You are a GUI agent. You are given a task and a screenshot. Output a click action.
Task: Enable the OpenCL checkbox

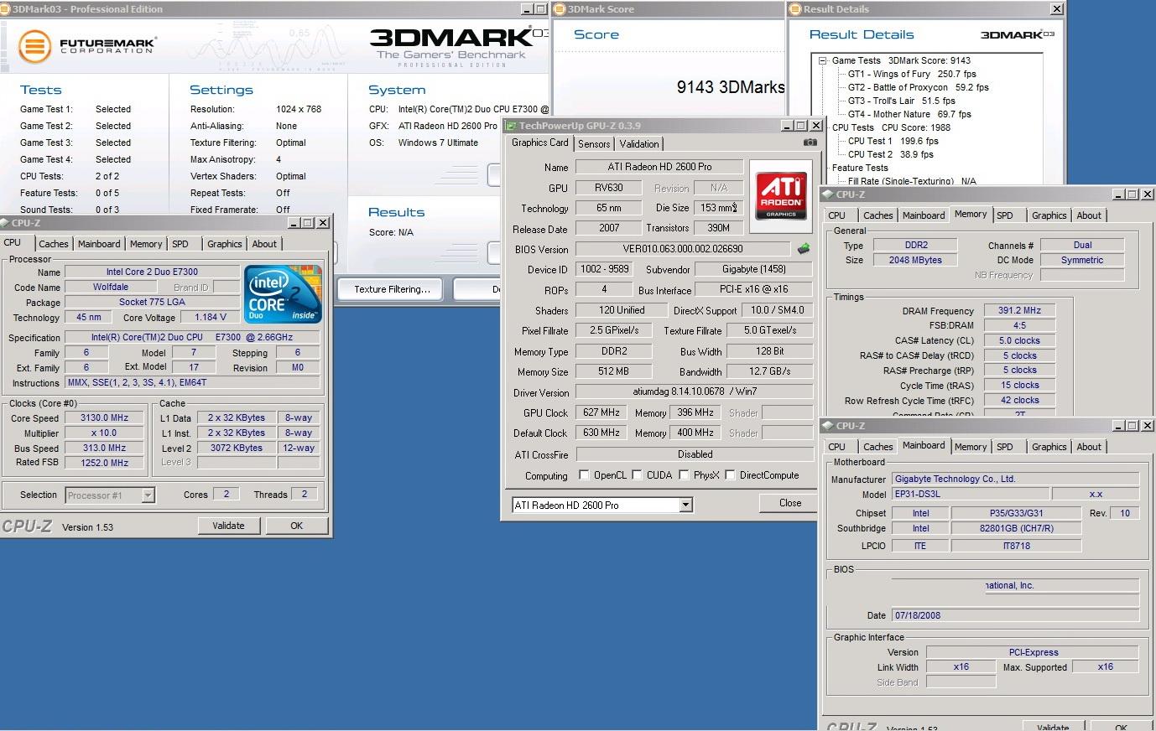click(x=584, y=475)
